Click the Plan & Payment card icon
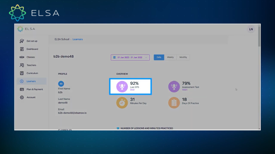This screenshot has width=275, height=154. click(x=22, y=89)
